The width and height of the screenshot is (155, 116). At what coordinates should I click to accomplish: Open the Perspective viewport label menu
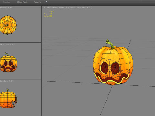click(x=52, y=7)
